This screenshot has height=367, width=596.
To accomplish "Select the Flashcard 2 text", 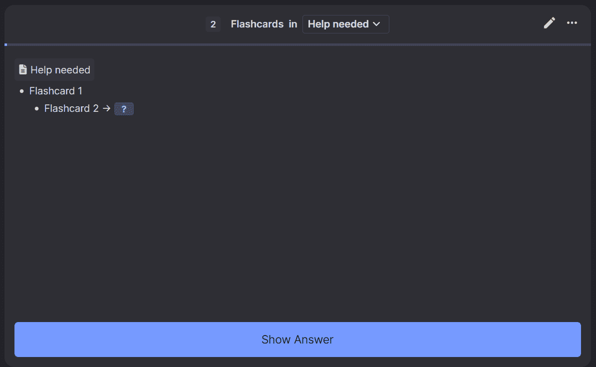I will pyautogui.click(x=71, y=108).
